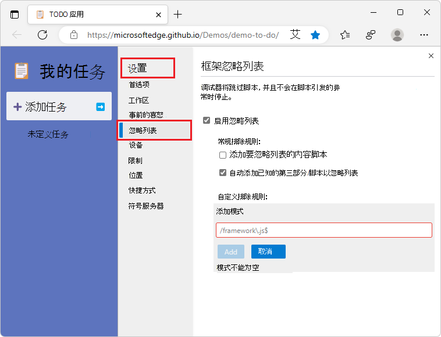Screen dimensions: 441x337
Task: Click the 自定义排除规则: label
Action: [243, 197]
